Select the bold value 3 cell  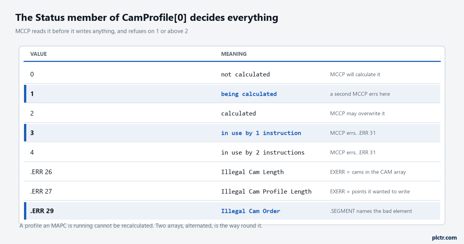(32, 133)
